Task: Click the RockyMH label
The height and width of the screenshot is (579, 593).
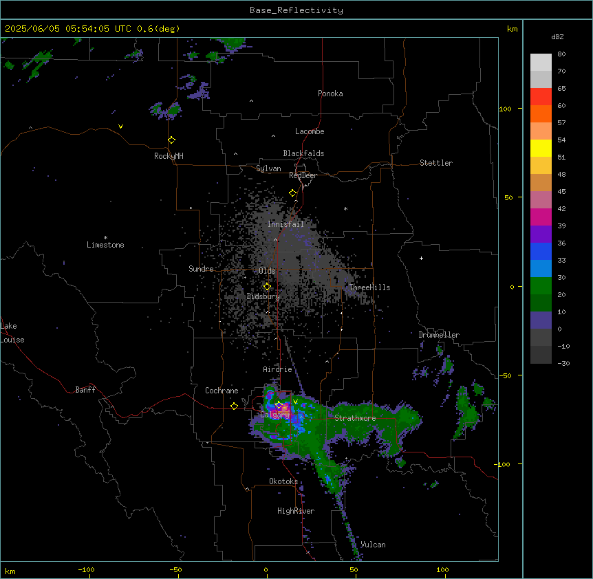Action: pyautogui.click(x=169, y=156)
